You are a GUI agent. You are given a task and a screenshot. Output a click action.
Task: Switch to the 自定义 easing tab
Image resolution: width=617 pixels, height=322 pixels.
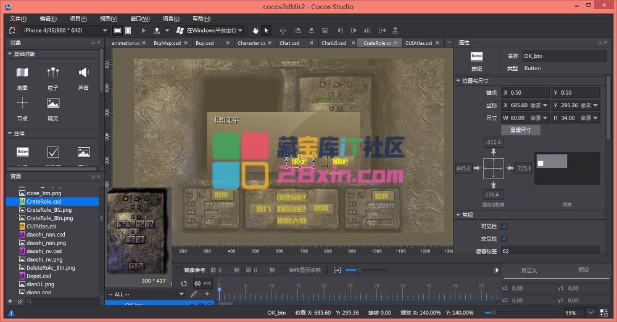529,270
